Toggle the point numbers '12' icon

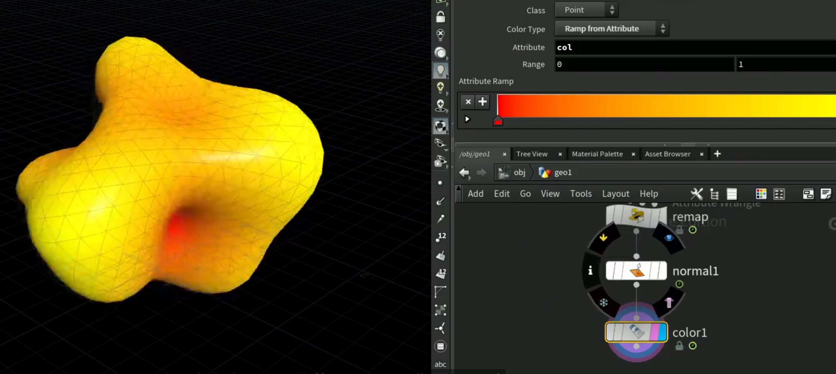click(x=441, y=237)
